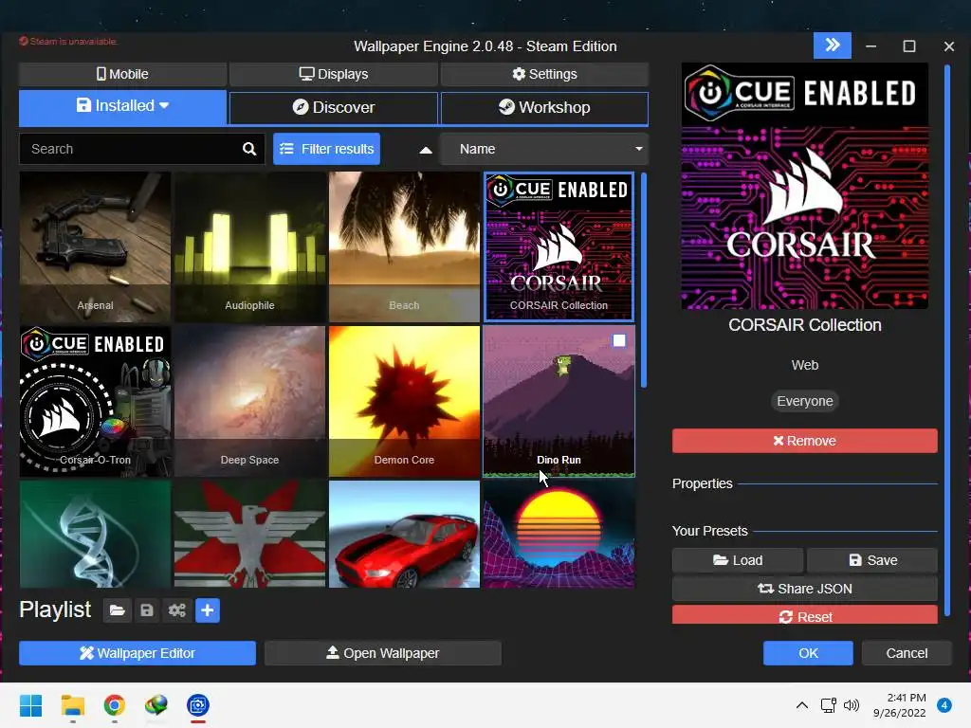
Task: Open the Wallpaper Editor
Action: pos(137,653)
